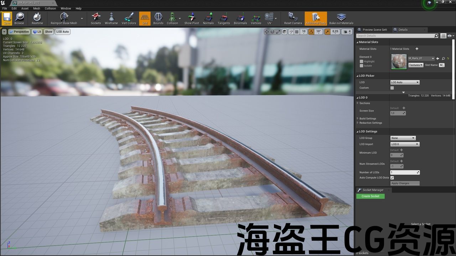Open the LOD Auto dropdown in LOD Picker
456x256 pixels.
pyautogui.click(x=405, y=82)
